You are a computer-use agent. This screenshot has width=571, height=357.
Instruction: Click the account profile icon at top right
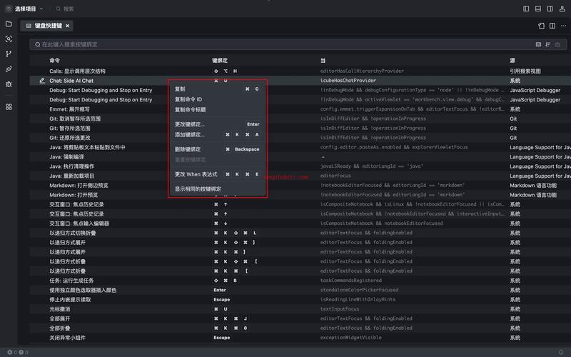click(x=562, y=9)
